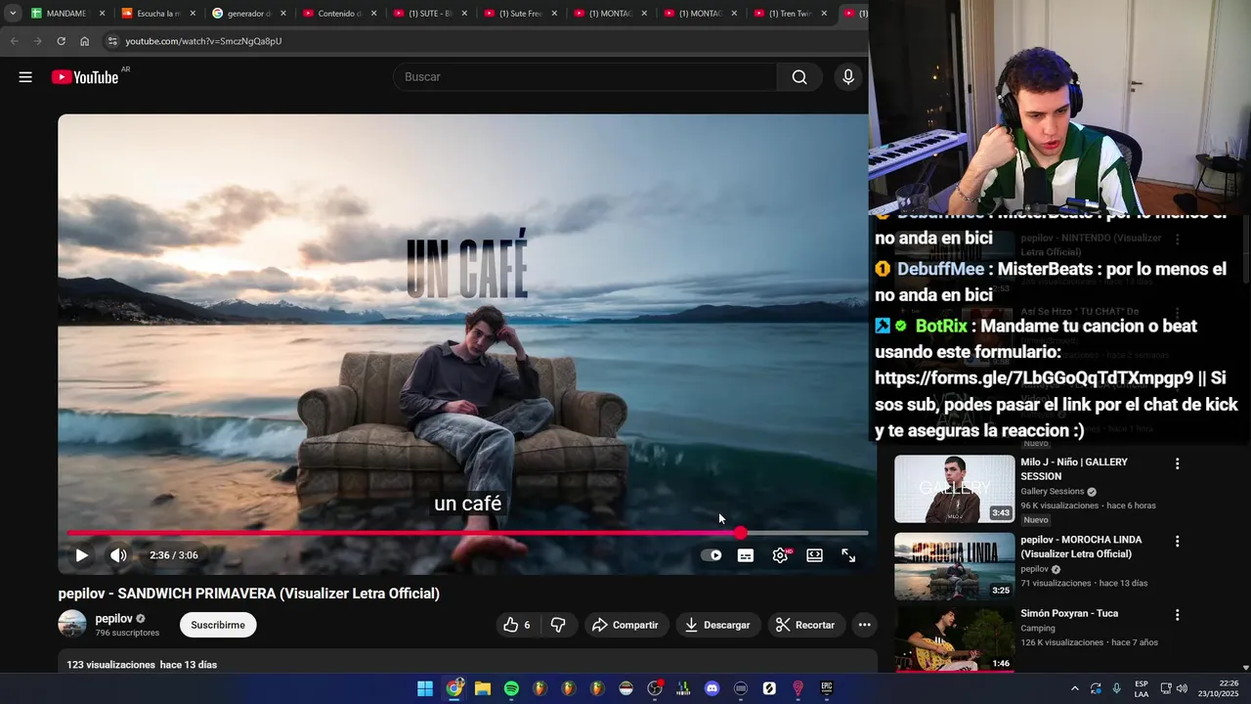Click the search magnifier button
The height and width of the screenshot is (704, 1251).
[x=799, y=77]
